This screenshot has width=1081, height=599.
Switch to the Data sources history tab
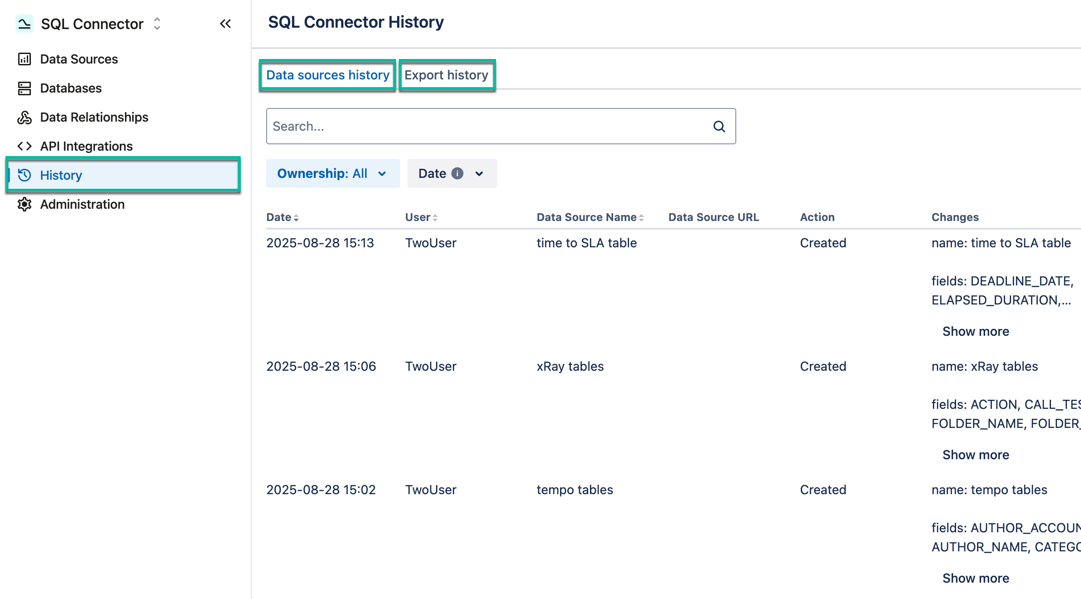click(327, 75)
